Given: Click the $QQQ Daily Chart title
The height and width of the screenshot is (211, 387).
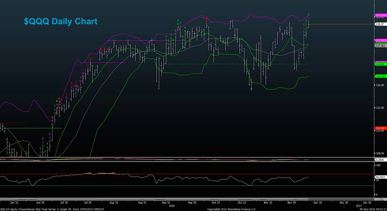Looking at the screenshot, I should click(x=61, y=21).
